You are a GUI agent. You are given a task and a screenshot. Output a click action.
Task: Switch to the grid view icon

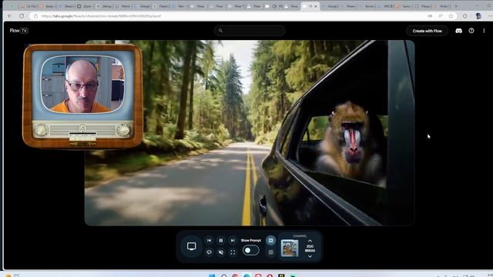coord(270,252)
